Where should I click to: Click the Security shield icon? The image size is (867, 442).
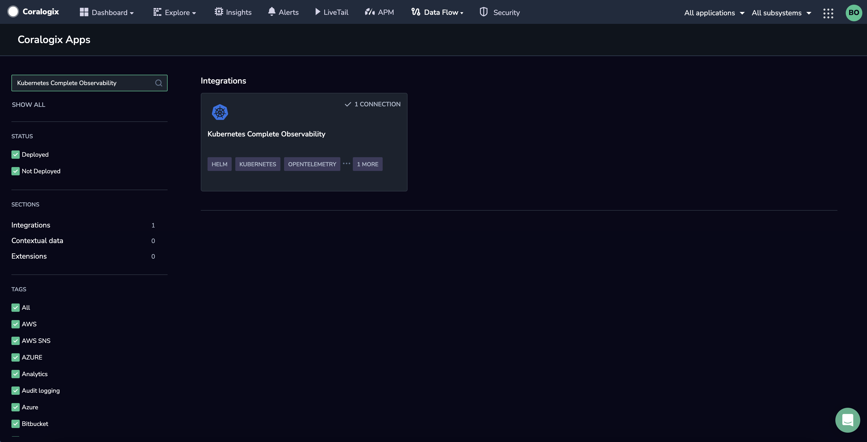(484, 12)
